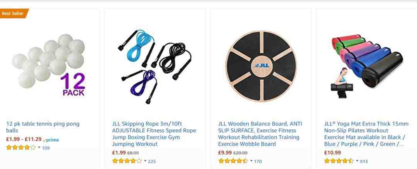
Task: Click the wooden balance board image
Action: pos(261,66)
